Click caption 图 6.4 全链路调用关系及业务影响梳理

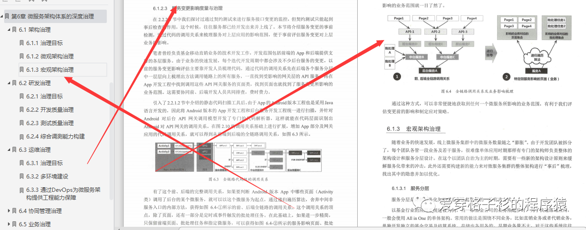click(477, 91)
